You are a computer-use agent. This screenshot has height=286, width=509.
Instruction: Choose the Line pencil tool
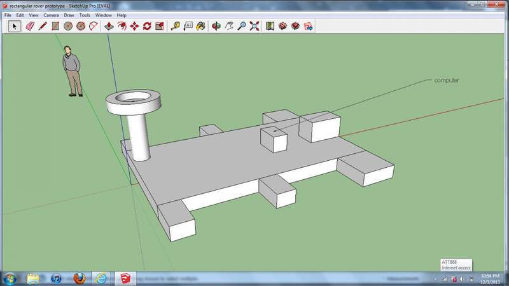43,26
